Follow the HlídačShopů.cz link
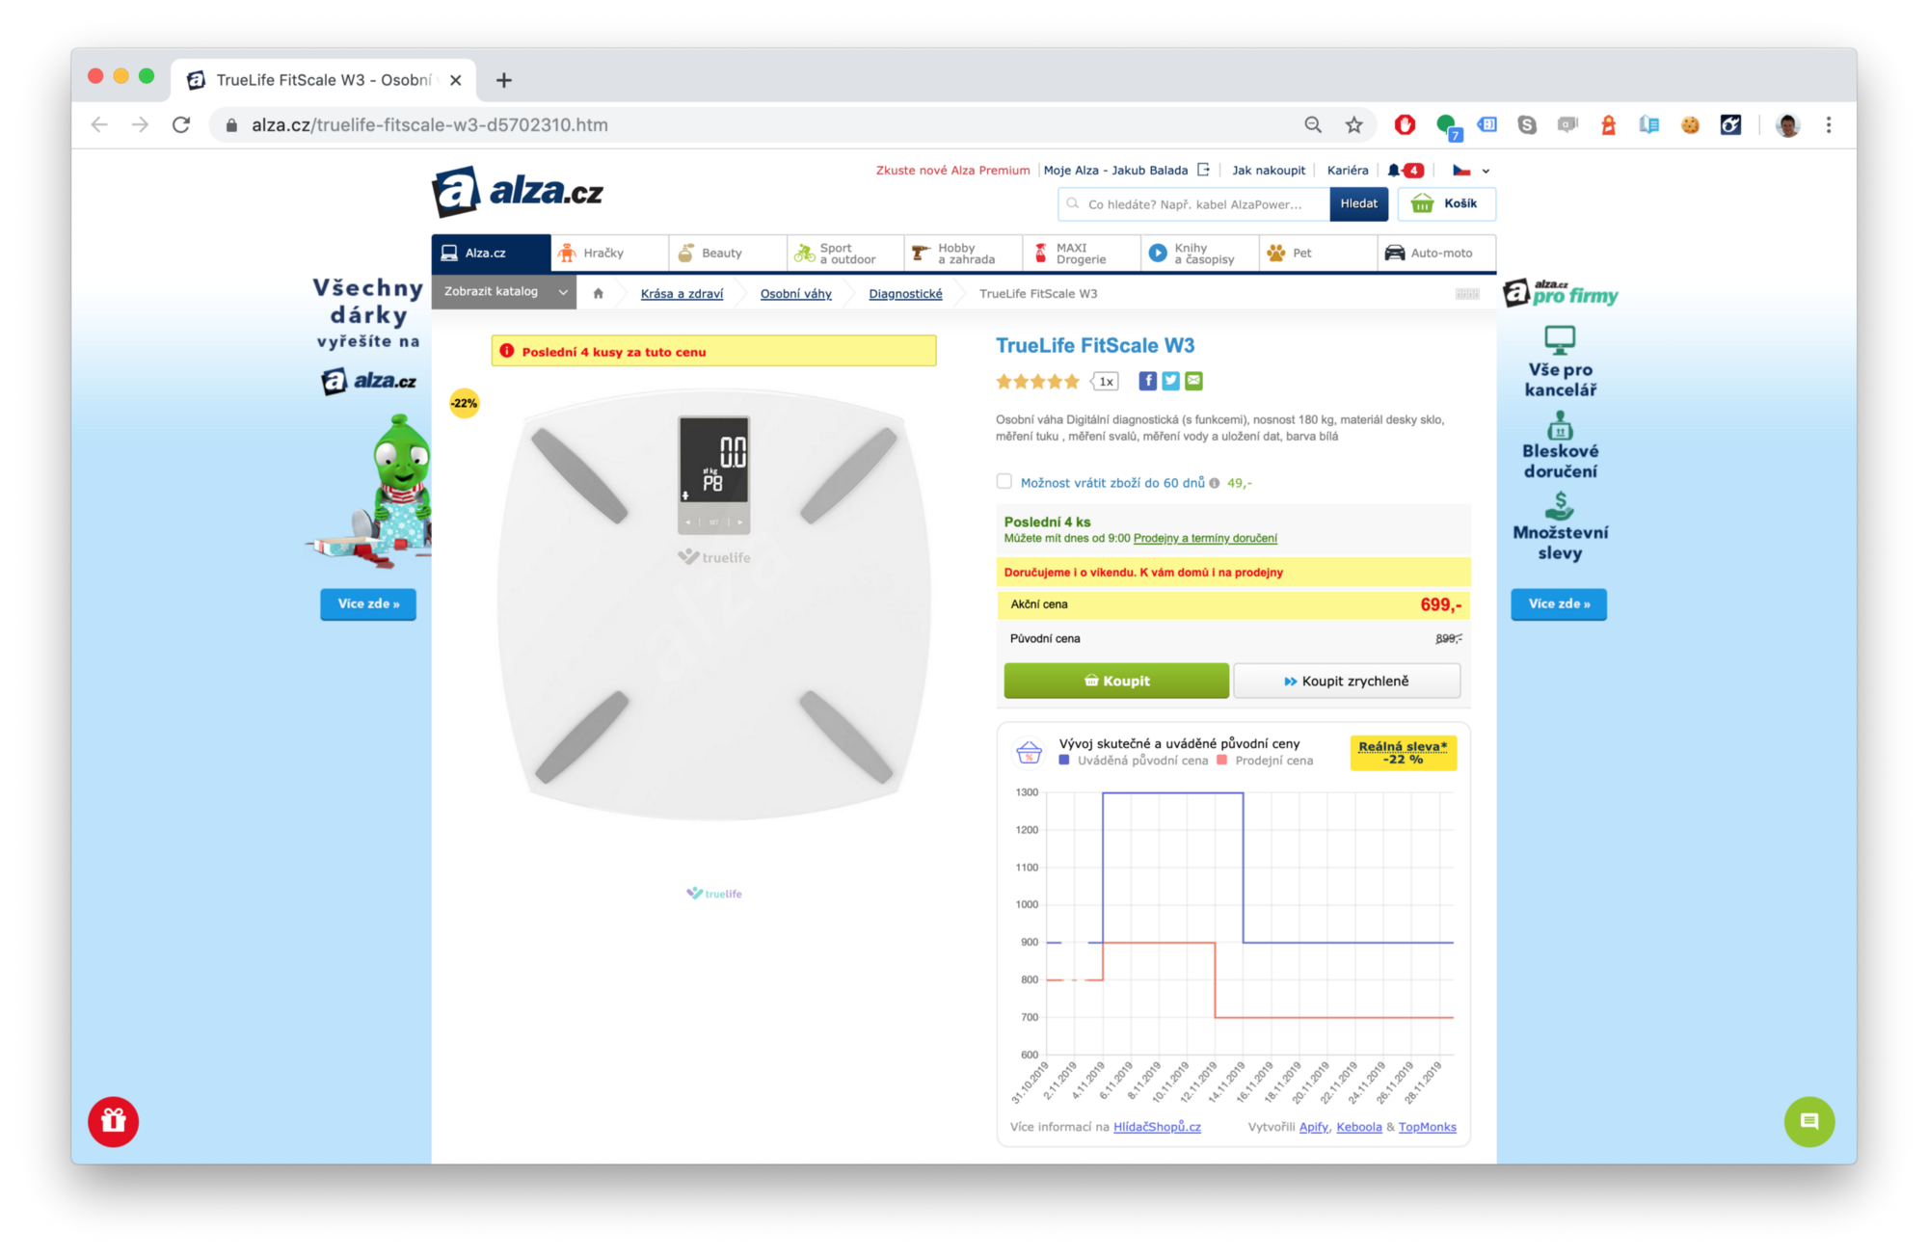Image resolution: width=1928 pixels, height=1258 pixels. pyautogui.click(x=1157, y=1127)
